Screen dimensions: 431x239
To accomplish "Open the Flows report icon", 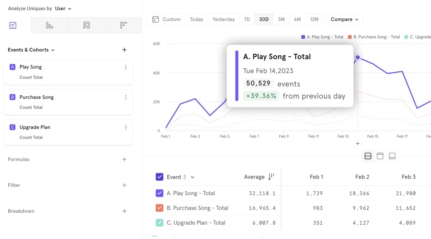I will pyautogui.click(x=87, y=26).
